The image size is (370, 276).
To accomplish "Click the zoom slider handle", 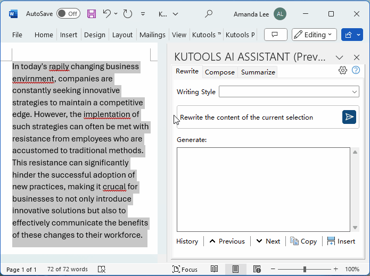I will click(305, 270).
